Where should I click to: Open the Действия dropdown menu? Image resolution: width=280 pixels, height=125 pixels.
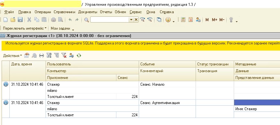click(12, 56)
